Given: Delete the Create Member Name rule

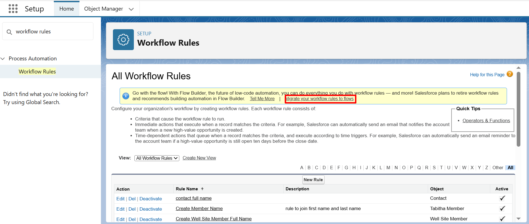Looking at the screenshot, I should (x=132, y=209).
